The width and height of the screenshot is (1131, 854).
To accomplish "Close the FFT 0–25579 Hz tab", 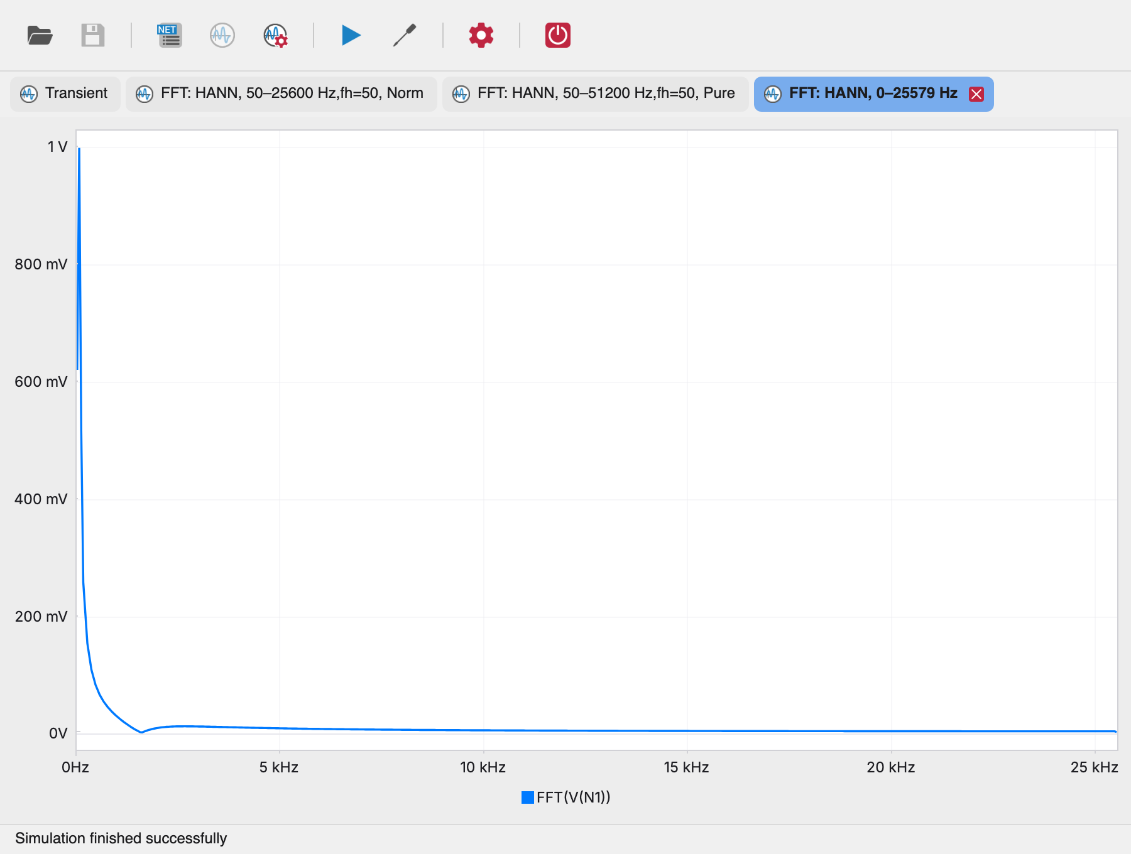I will click(976, 94).
